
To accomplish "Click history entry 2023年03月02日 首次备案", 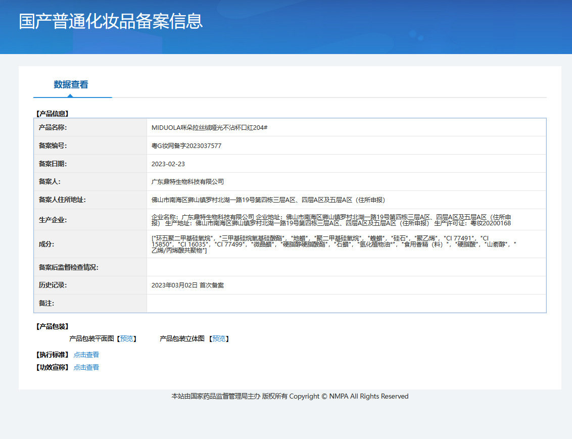I will point(187,285).
